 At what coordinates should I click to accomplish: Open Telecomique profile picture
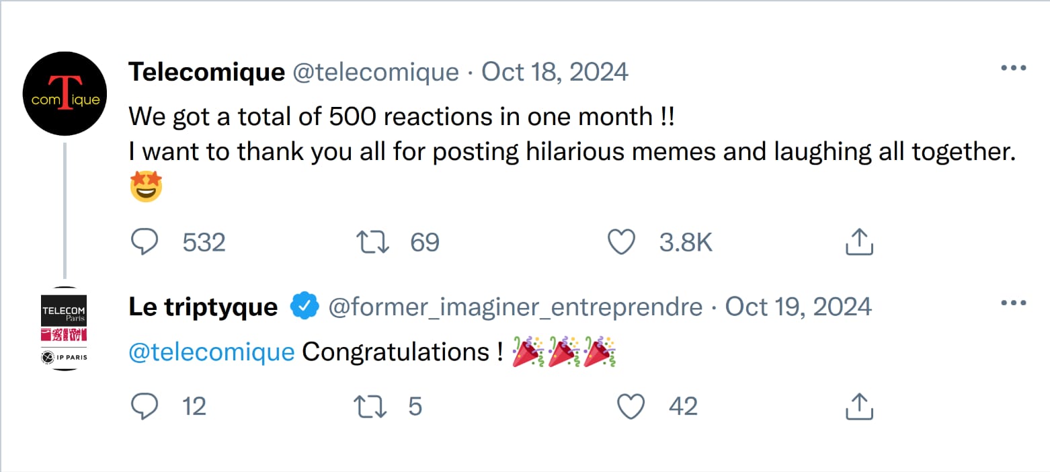[x=65, y=93]
